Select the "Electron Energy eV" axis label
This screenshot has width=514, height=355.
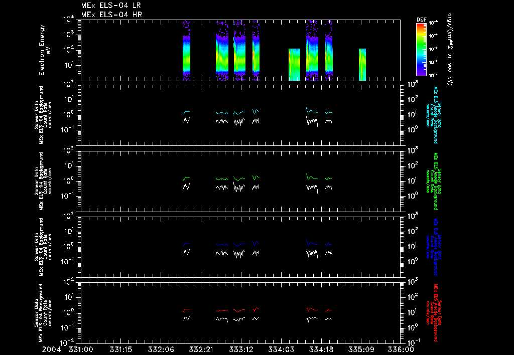(44, 50)
